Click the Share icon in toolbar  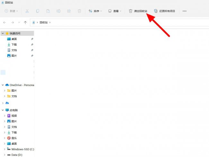click(x=69, y=11)
